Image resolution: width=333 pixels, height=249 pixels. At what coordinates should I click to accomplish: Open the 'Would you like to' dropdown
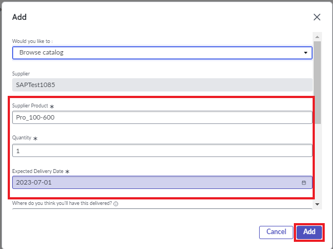[162, 53]
